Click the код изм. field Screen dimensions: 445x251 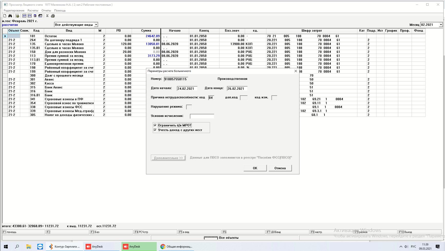(x=274, y=98)
